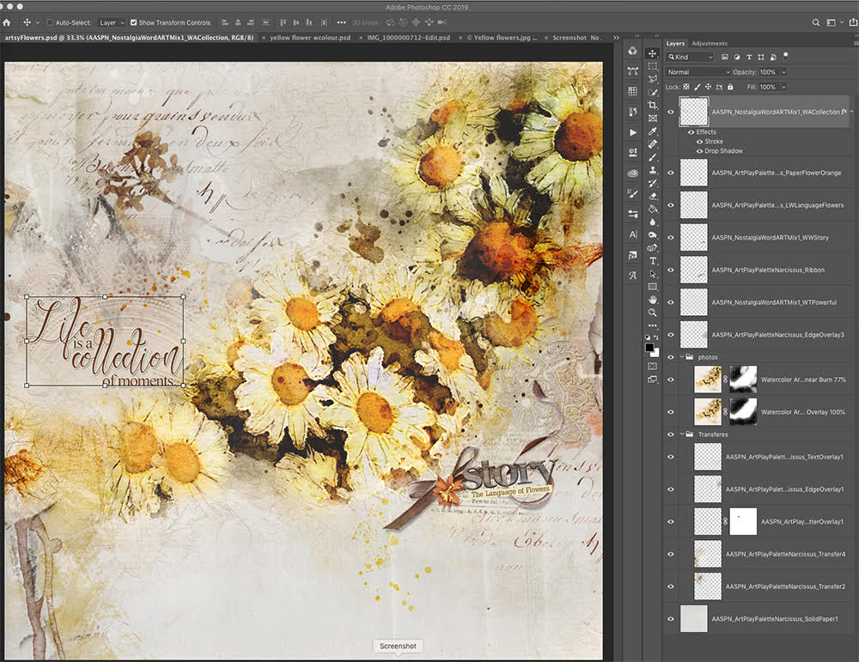Hide the Drop Shadow effect
This screenshot has height=662, width=859.
[699, 151]
